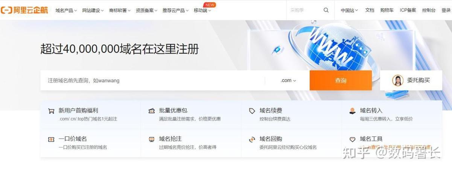This screenshot has width=452, height=171.
Task: Open ICP备案 in the top bar
Action: coord(408,10)
